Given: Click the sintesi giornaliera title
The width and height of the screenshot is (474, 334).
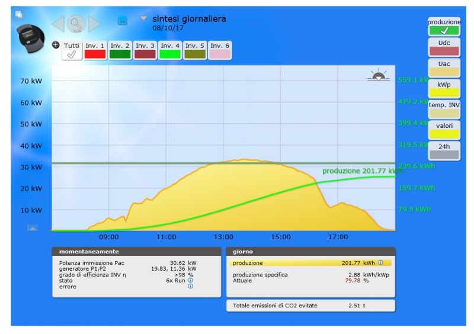Looking at the screenshot, I should click(189, 19).
